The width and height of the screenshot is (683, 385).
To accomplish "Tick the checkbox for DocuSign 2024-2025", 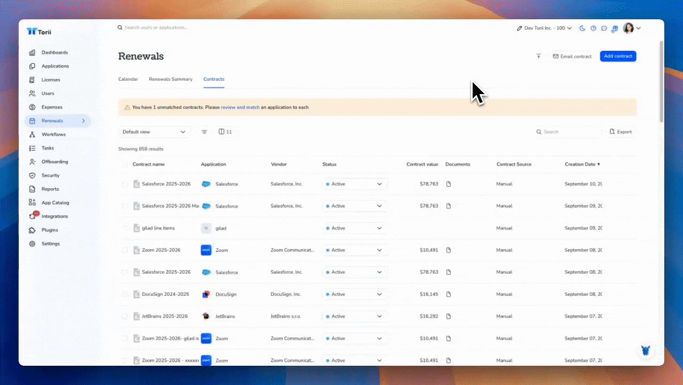I will coord(125,295).
